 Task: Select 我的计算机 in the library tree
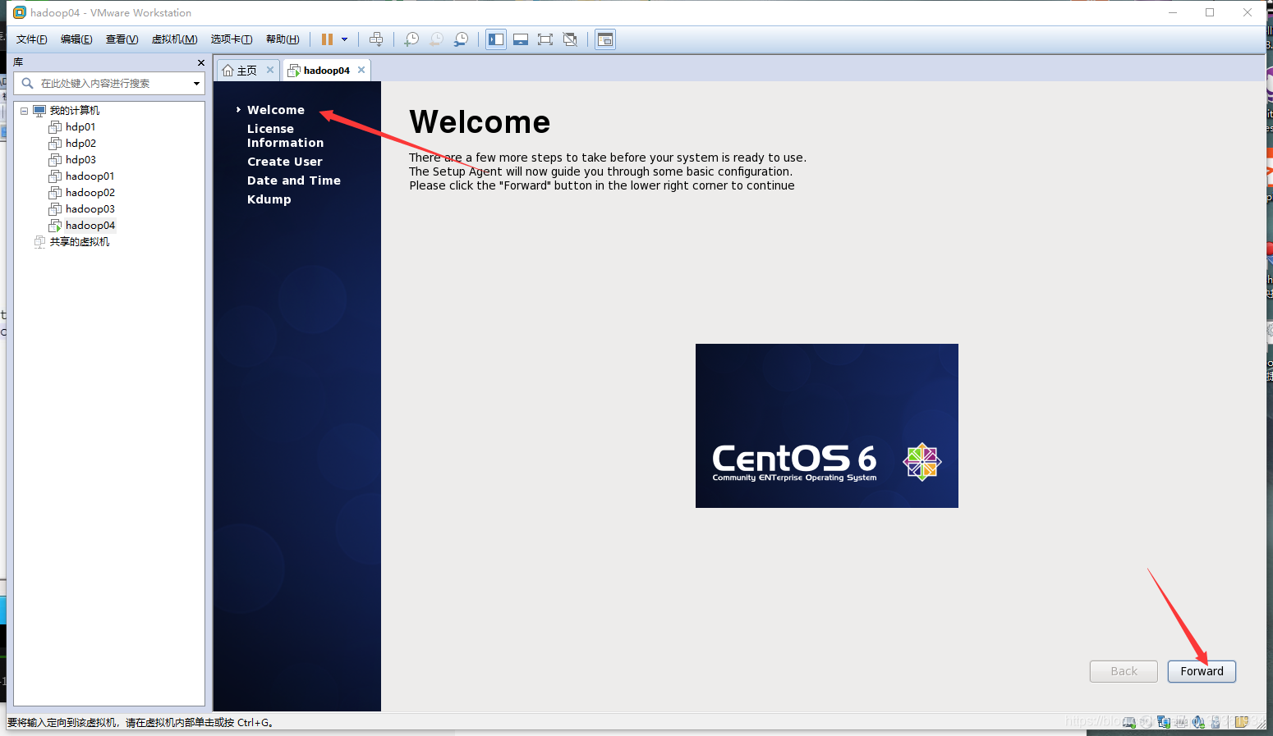tap(75, 111)
